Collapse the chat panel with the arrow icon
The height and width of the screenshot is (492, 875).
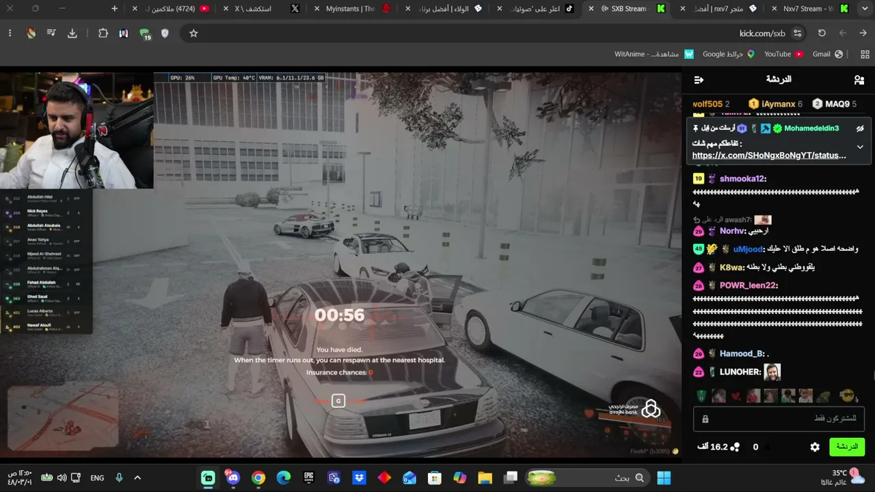[699, 80]
